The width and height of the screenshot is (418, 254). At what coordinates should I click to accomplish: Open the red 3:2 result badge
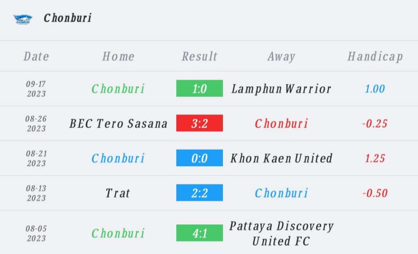point(199,123)
